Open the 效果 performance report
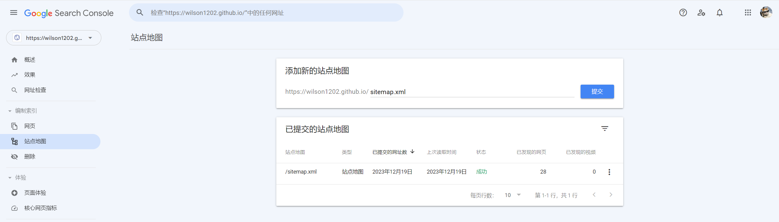 tap(30, 75)
